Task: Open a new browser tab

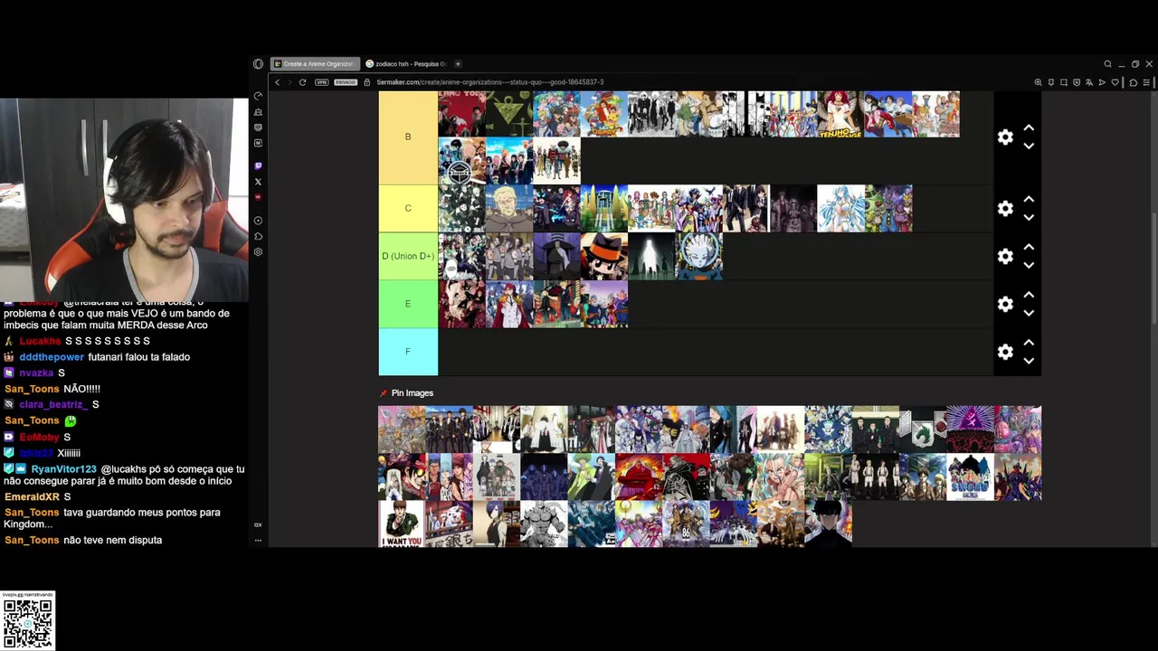Action: pos(458,64)
